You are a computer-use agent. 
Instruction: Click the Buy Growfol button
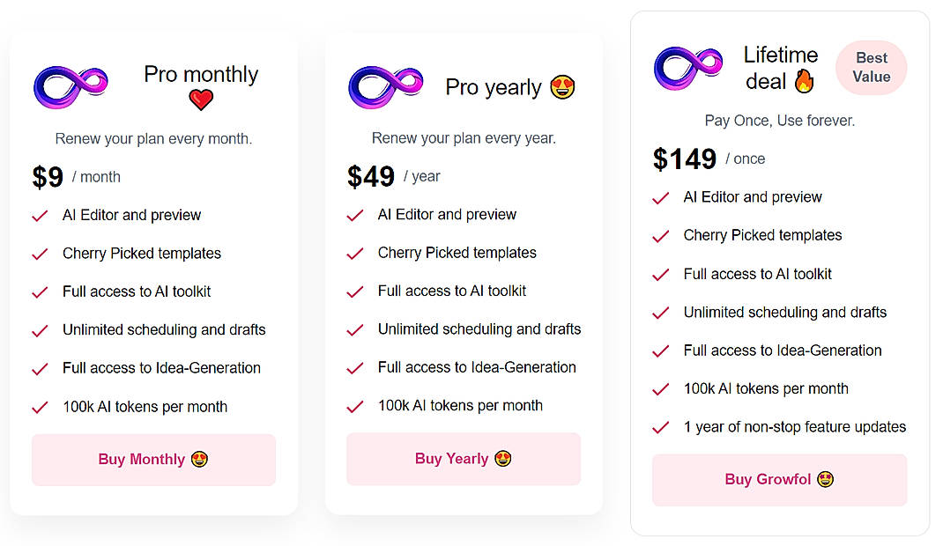779,479
